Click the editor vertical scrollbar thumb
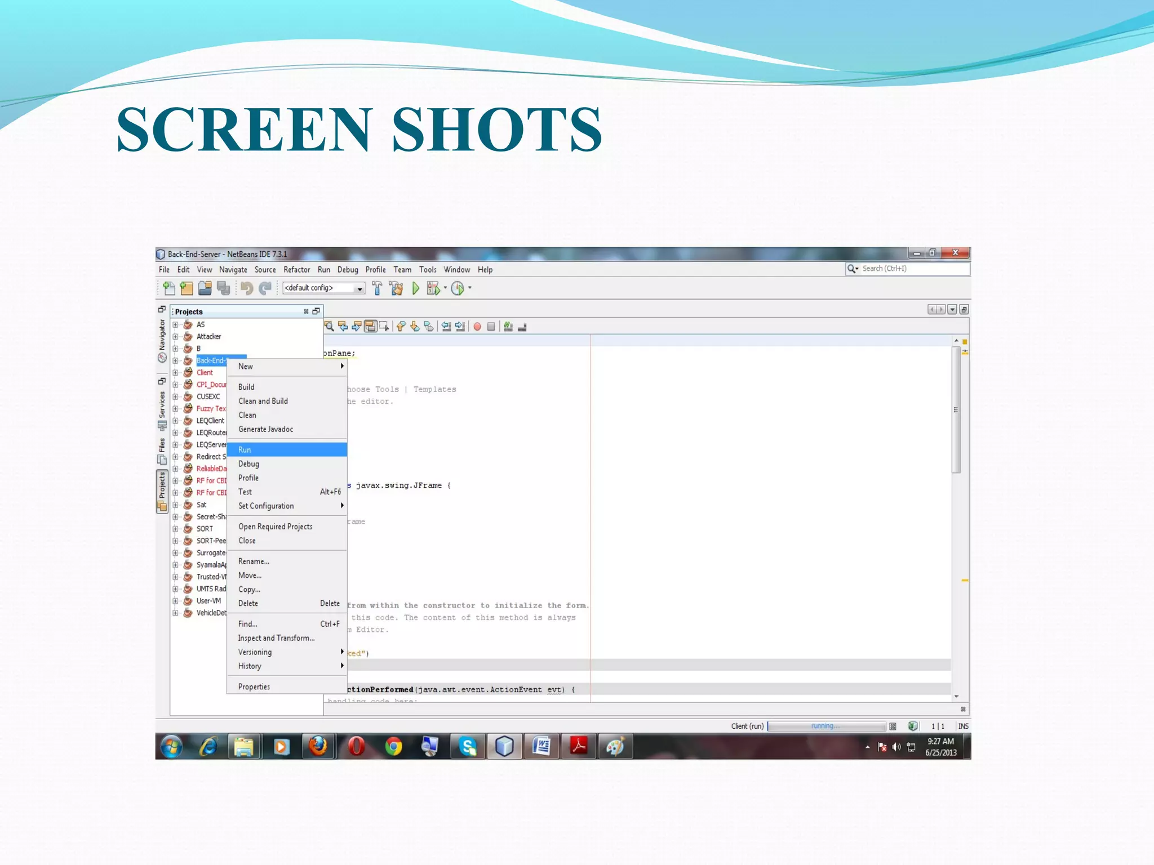Viewport: 1154px width, 865px height. pos(956,409)
